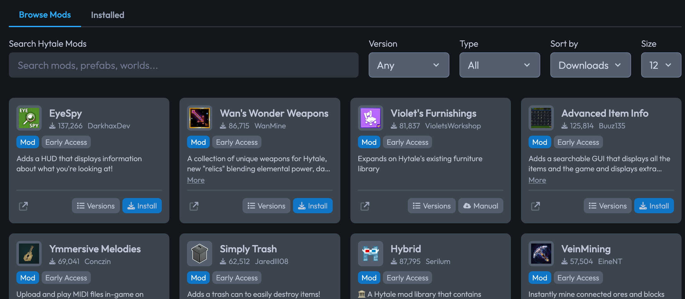Expand the Version dropdown
The image size is (685, 299).
409,65
